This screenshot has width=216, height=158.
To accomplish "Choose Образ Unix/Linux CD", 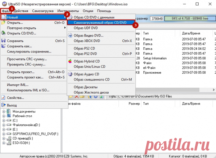I will (x=101, y=66).
